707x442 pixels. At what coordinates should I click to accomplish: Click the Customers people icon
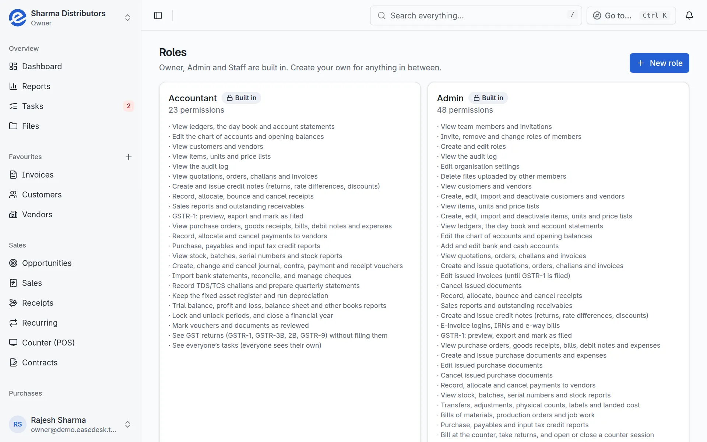coord(13,194)
